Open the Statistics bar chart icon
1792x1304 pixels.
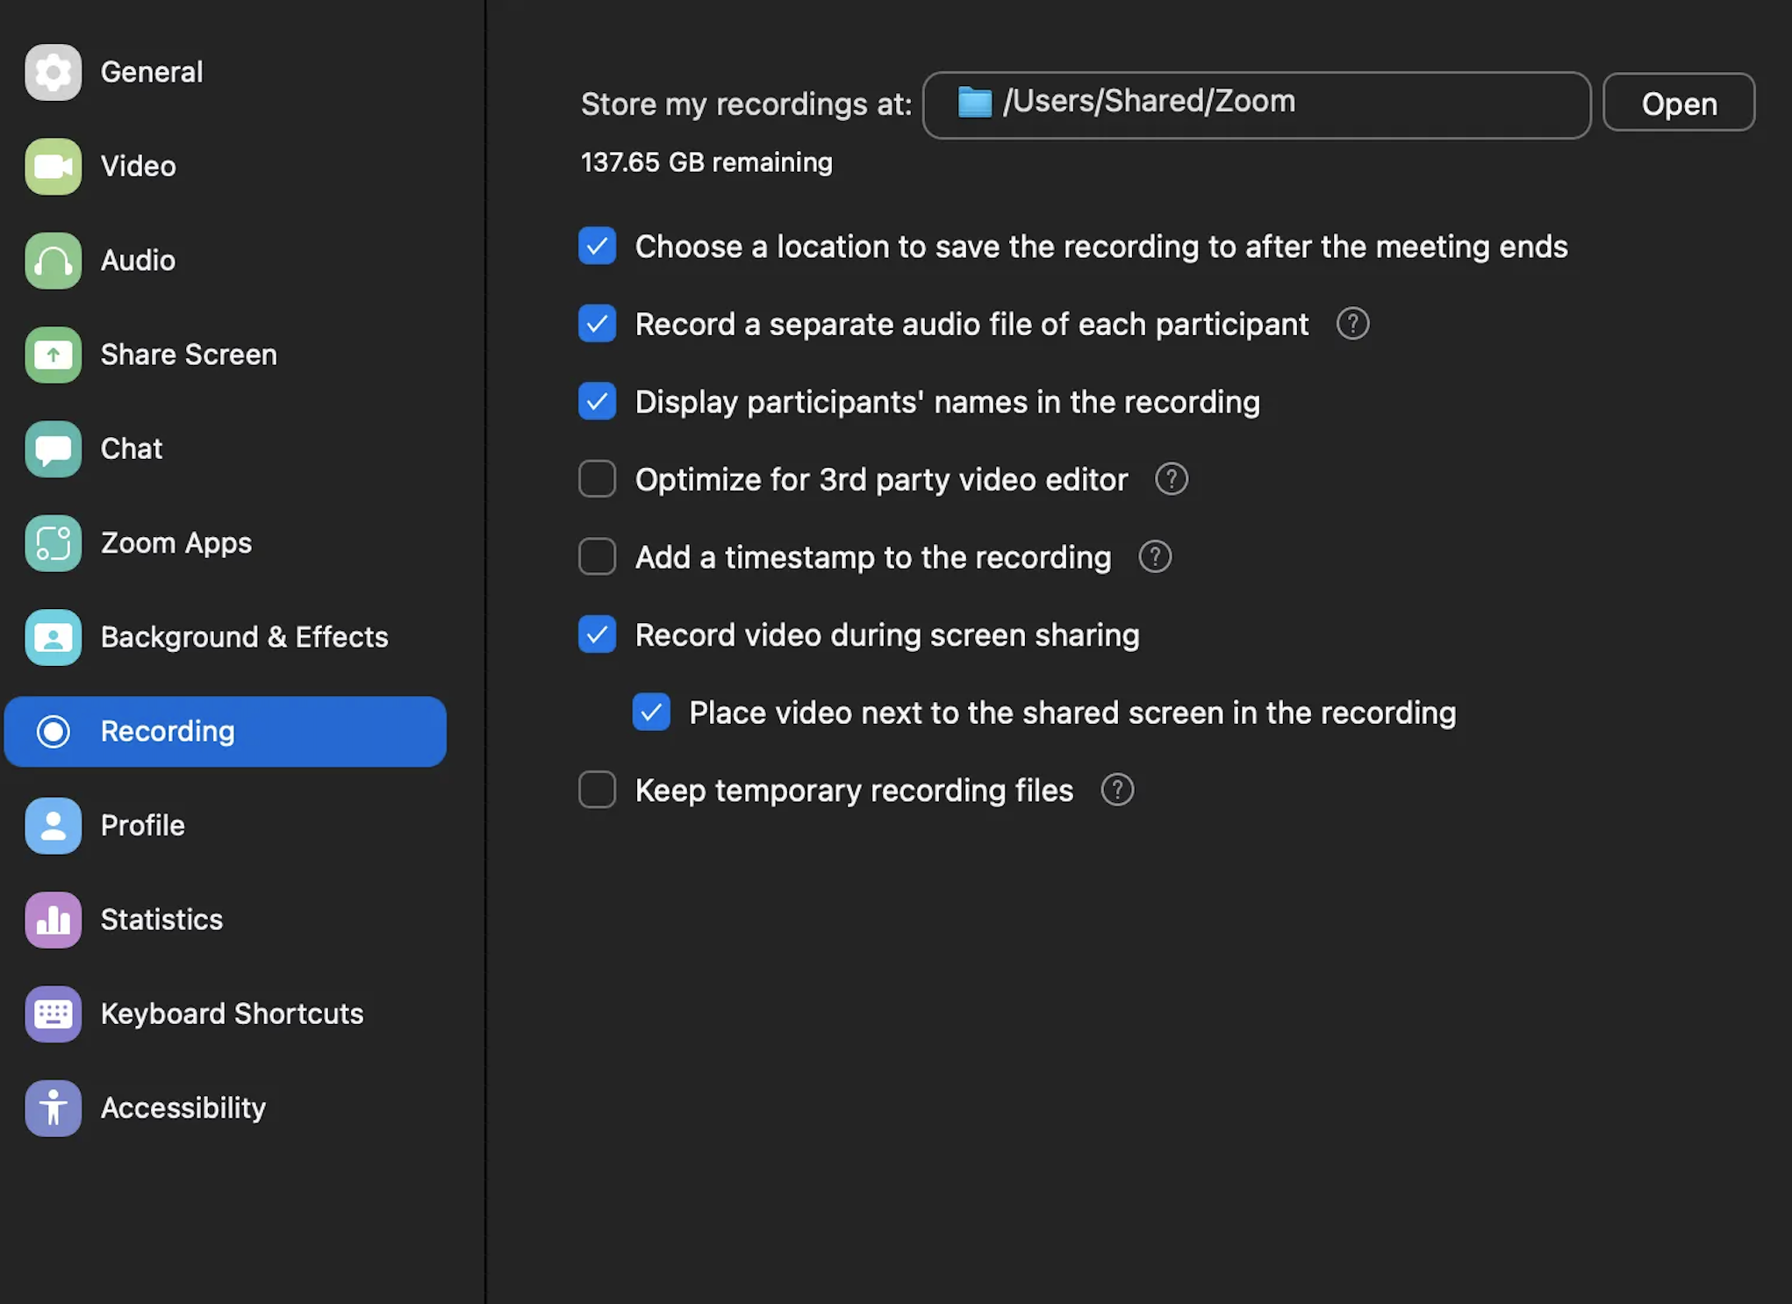(x=53, y=920)
